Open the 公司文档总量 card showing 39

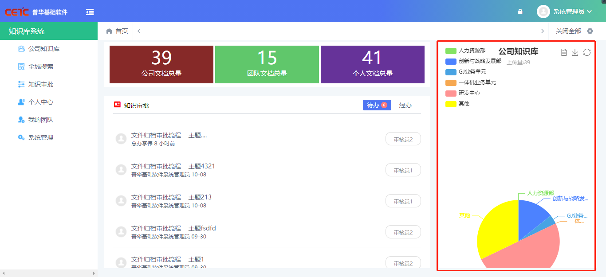click(161, 64)
